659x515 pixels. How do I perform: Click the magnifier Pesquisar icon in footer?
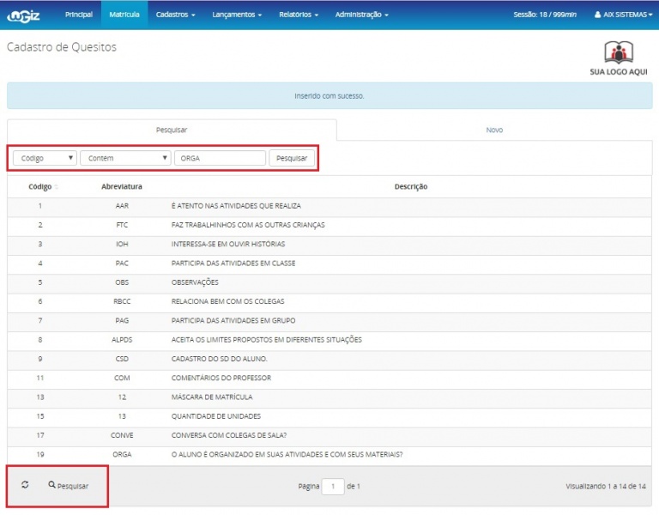point(52,485)
